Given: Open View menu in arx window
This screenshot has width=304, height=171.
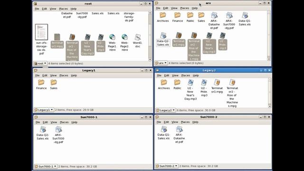Looking at the screenshot, I should pyautogui.click(x=174, y=8).
